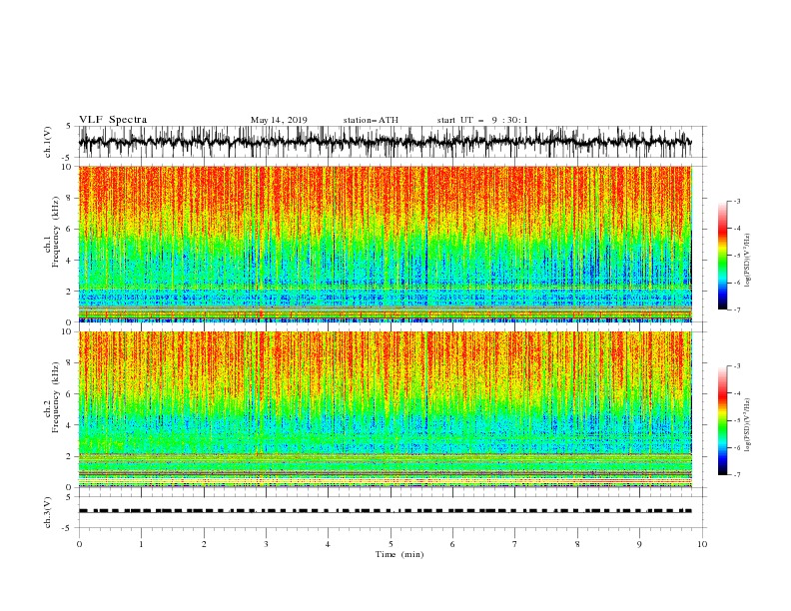Click the "Time (min)" x-axis label
The width and height of the screenshot is (791, 611).
(399, 554)
